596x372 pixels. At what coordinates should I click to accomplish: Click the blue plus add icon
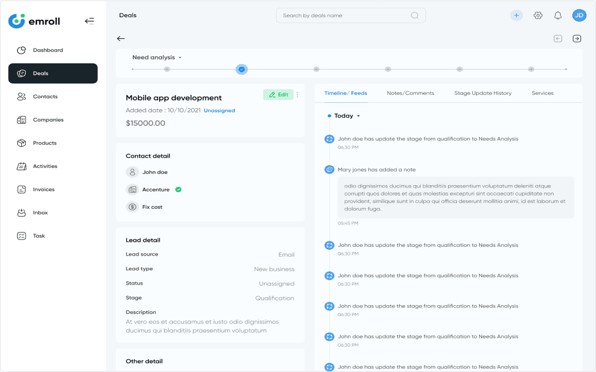(516, 15)
